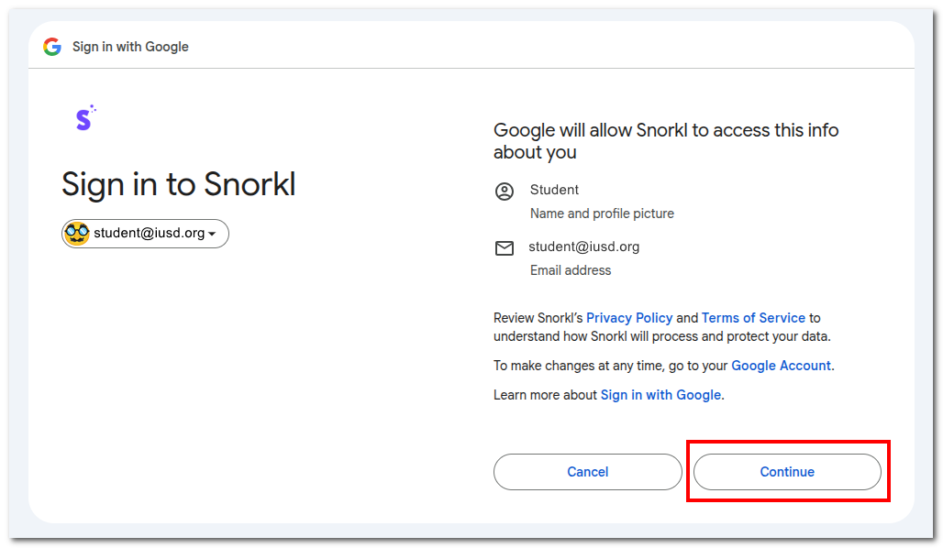Click the 'Student' name text
This screenshot has width=943, height=548.
554,190
